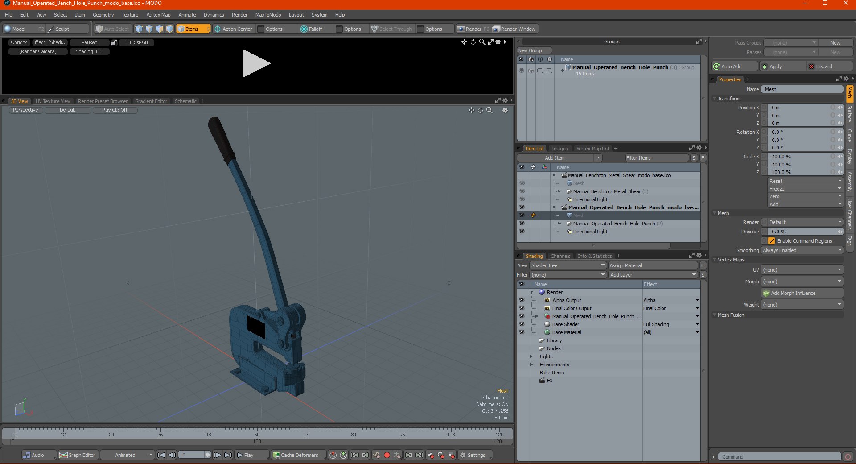856x464 pixels.
Task: Activate Items selection mode
Action: point(193,29)
